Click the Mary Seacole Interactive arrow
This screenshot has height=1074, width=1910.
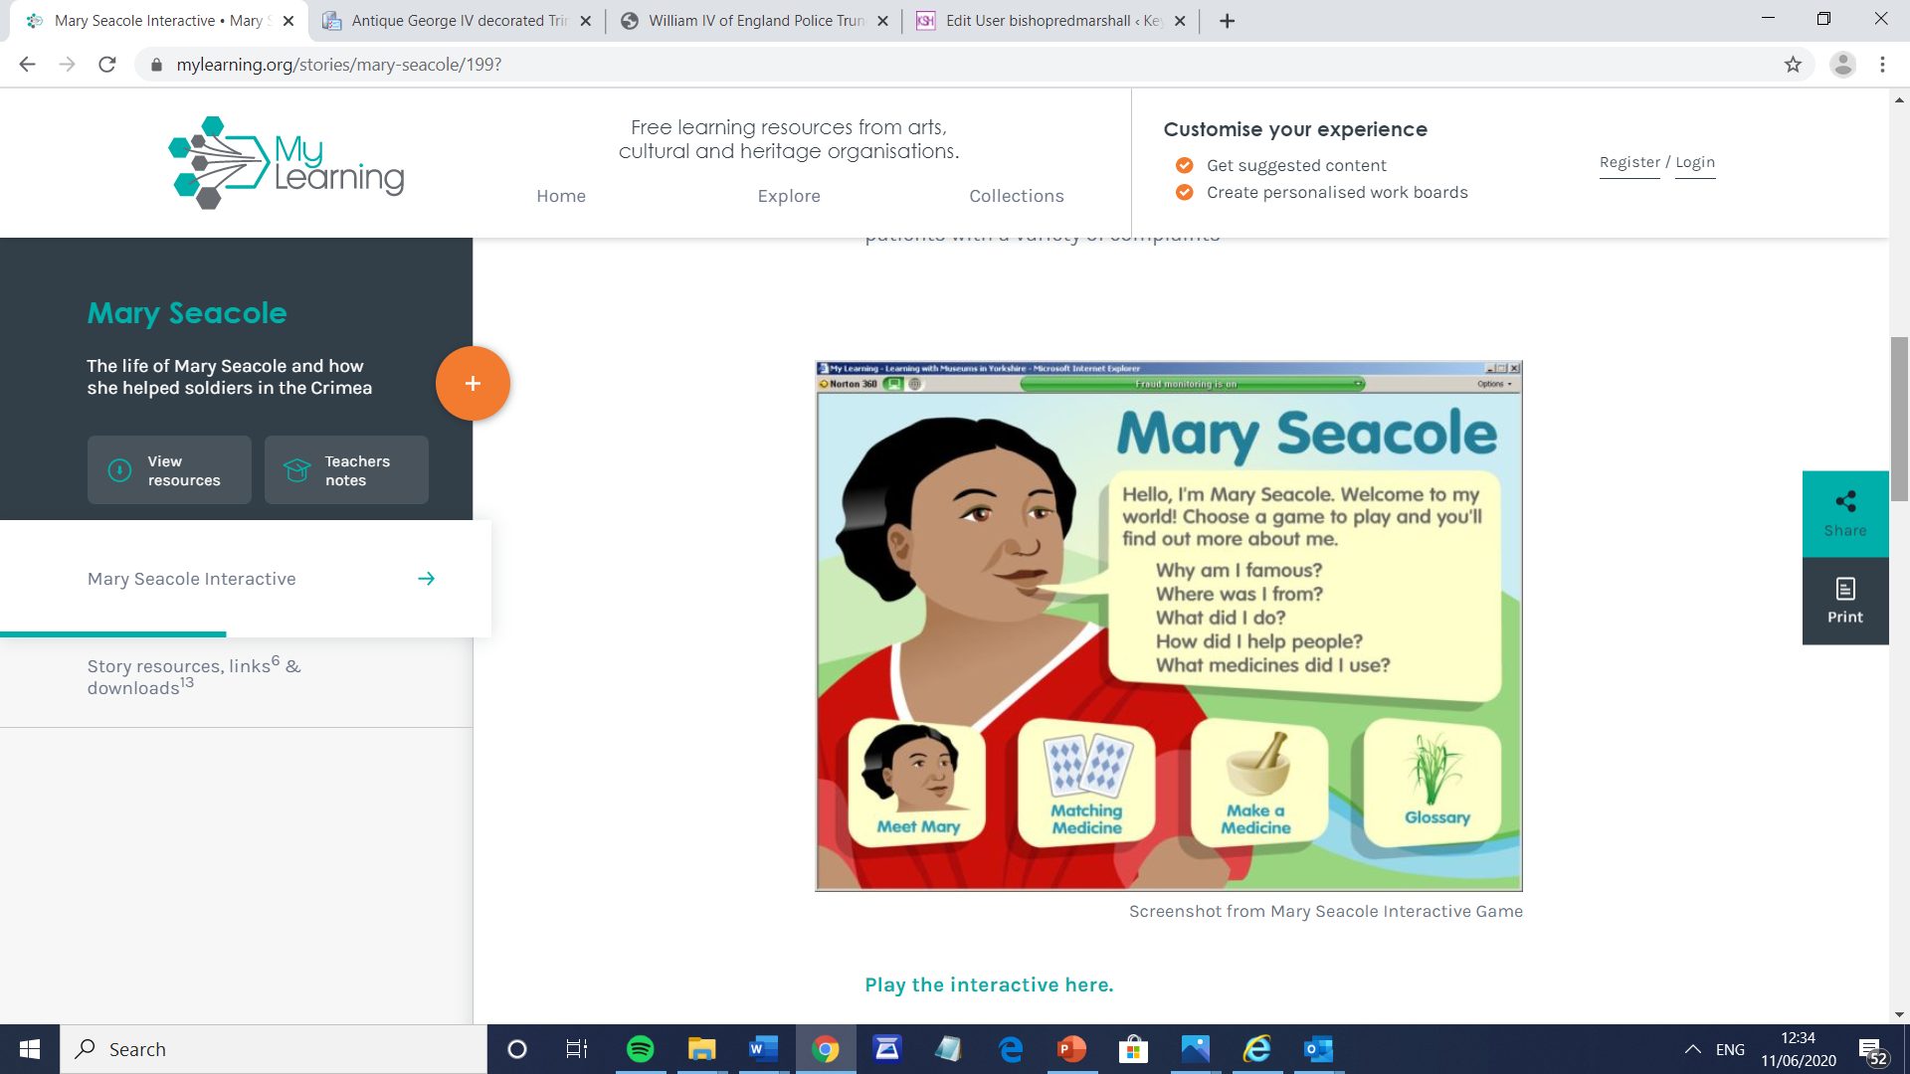coord(426,579)
